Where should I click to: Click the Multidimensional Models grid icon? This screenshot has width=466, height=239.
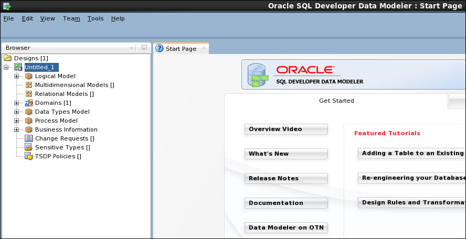tap(29, 85)
